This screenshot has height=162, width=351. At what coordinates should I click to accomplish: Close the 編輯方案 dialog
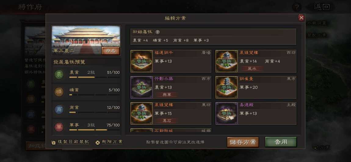[x=301, y=18]
